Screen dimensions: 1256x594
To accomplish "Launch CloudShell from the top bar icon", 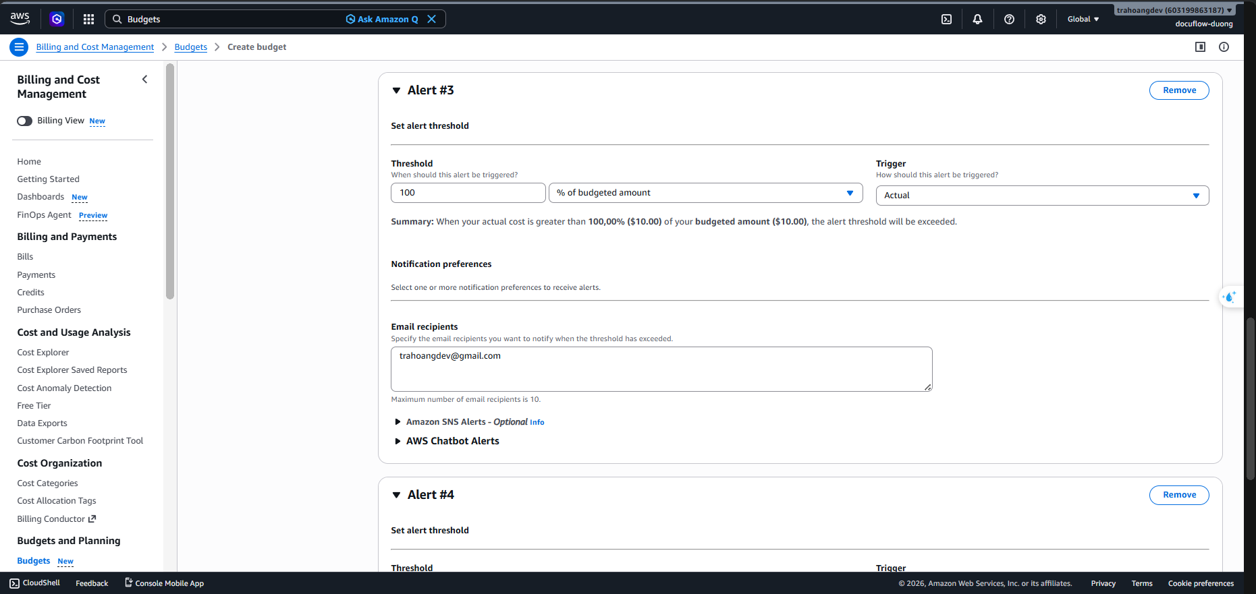I will [946, 19].
